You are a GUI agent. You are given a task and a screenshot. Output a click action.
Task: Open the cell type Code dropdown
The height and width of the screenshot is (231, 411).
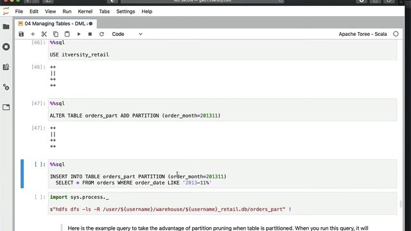point(127,34)
